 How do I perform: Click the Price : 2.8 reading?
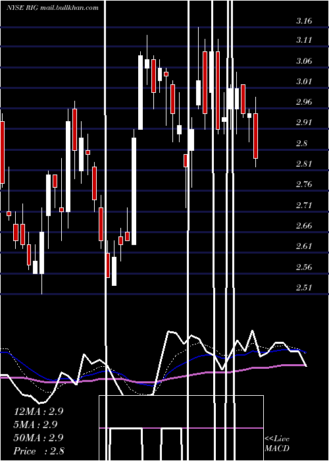38,451
